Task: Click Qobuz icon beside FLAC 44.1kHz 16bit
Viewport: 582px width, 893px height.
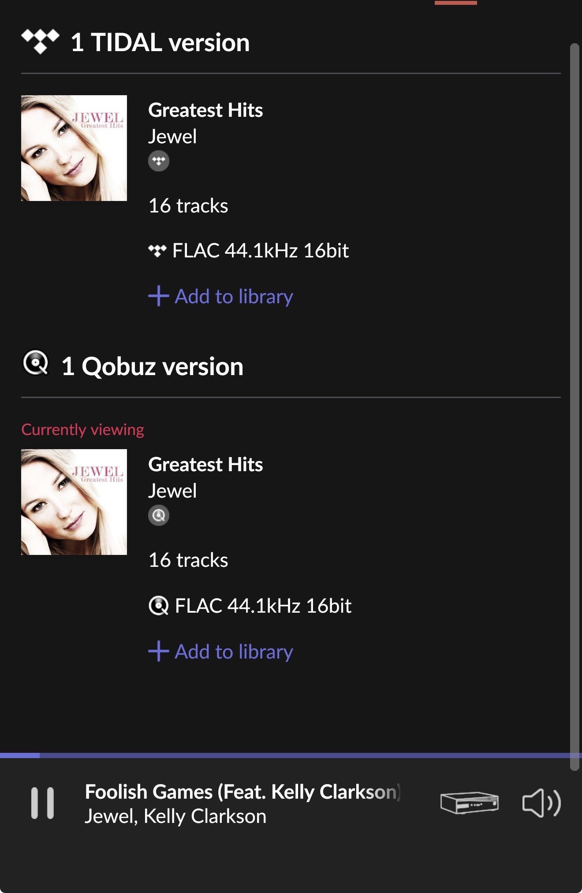Action: click(x=158, y=606)
